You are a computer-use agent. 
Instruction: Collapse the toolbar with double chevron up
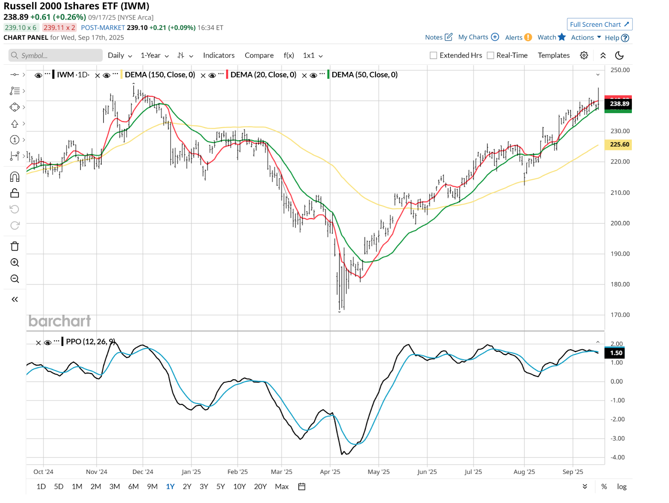point(603,55)
